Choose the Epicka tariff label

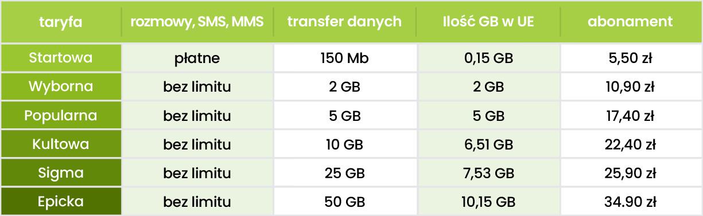(61, 201)
